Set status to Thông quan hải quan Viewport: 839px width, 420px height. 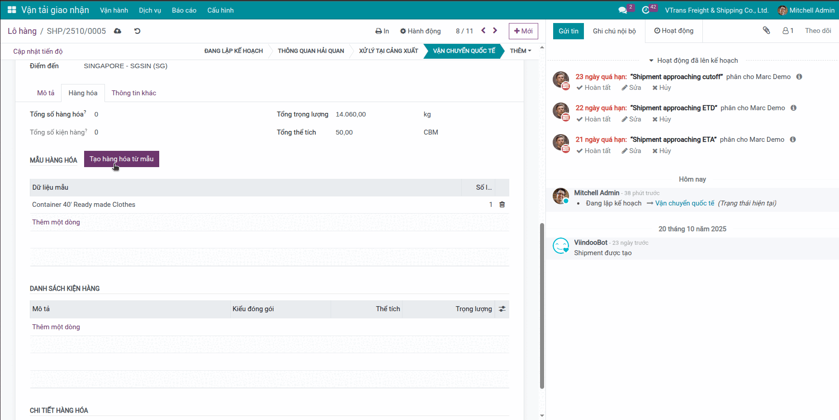point(311,51)
